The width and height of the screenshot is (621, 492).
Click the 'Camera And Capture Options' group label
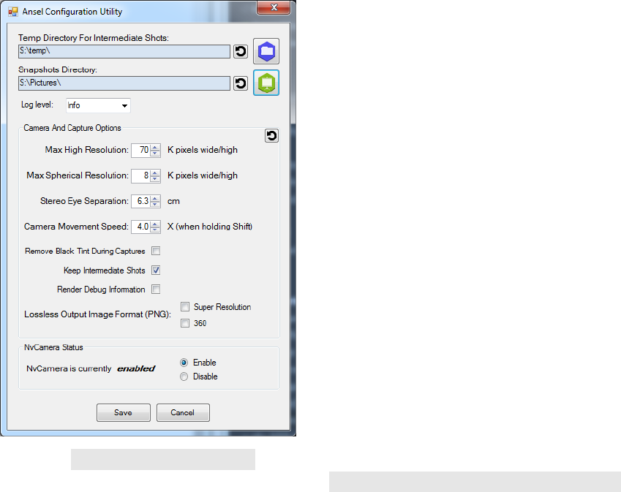pos(72,128)
